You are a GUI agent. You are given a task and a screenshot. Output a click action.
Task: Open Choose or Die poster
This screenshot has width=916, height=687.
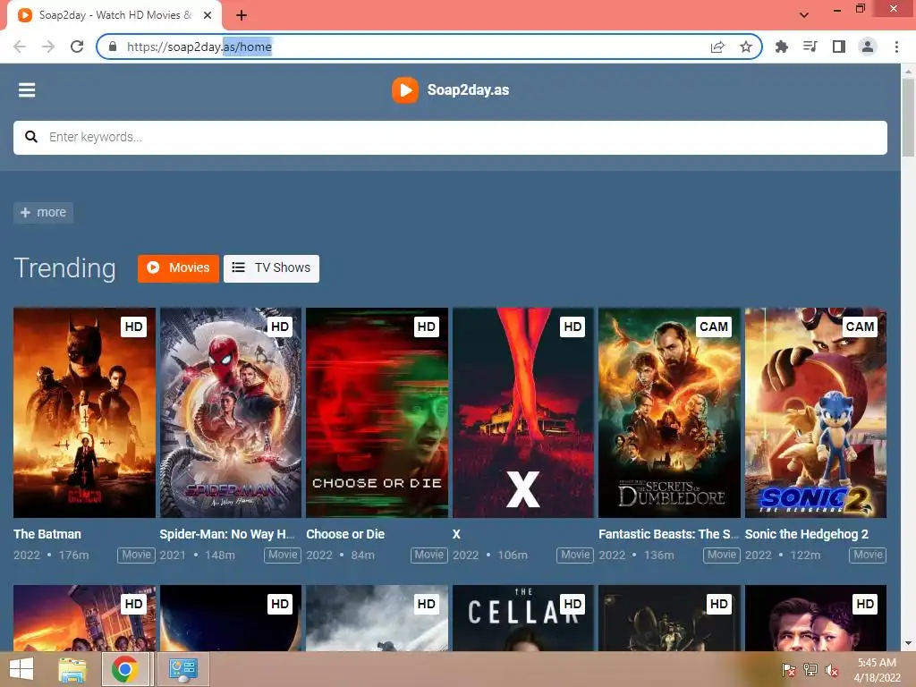point(377,412)
